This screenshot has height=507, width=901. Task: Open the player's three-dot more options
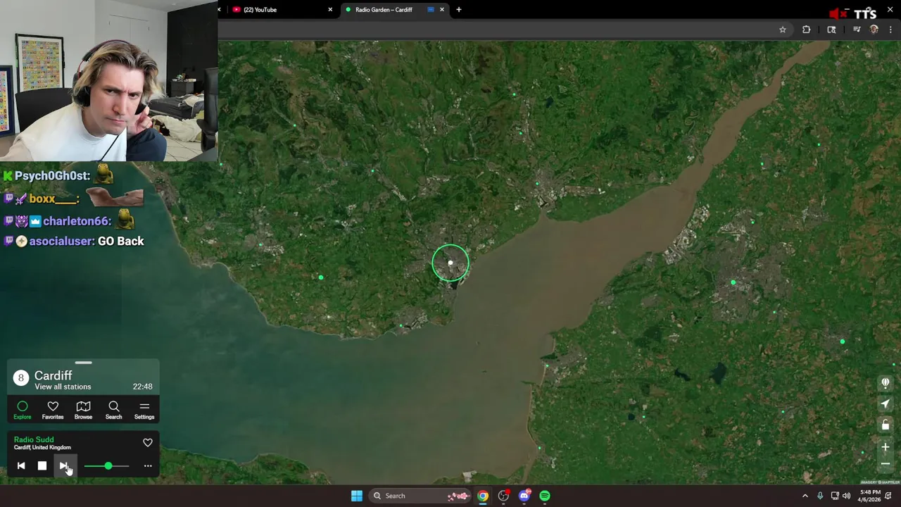[x=148, y=466]
